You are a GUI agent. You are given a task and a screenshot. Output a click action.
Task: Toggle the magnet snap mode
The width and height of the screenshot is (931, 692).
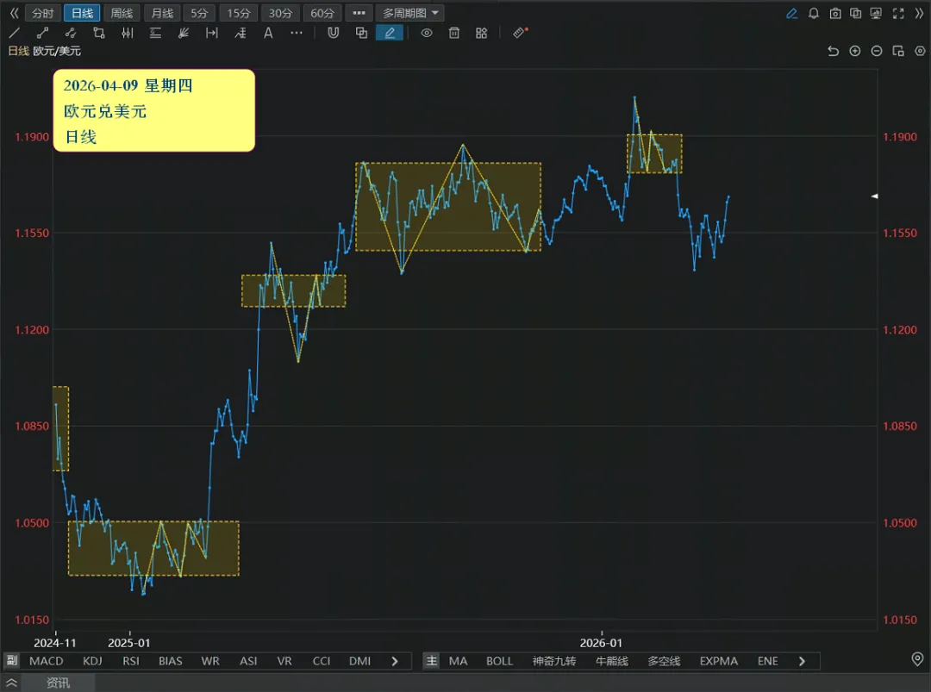(333, 34)
